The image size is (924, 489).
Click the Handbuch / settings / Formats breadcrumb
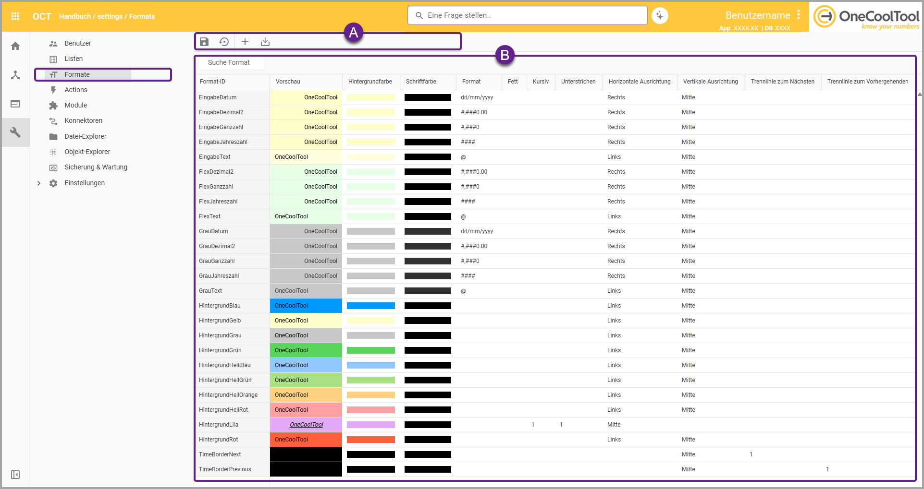(x=107, y=16)
